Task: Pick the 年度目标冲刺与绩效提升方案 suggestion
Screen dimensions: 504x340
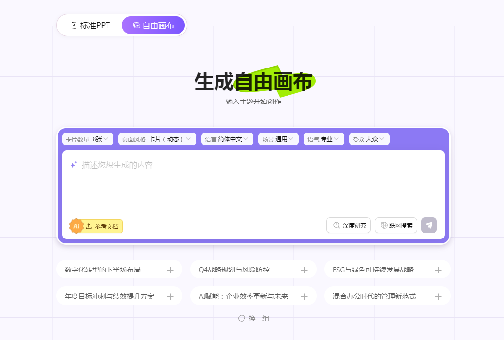Action: click(119, 296)
